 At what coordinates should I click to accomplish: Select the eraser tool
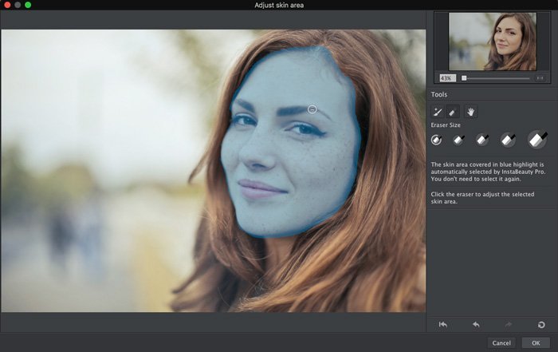[454, 113]
